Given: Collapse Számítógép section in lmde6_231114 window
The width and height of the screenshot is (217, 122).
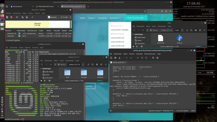Looking at the screenshot, I should [x=41, y=69].
